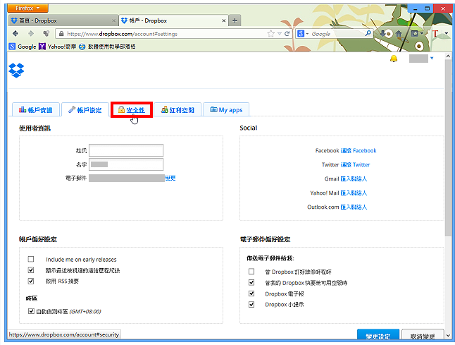Click 連接 Facebook link
The width and height of the screenshot is (455, 345).
(359, 150)
